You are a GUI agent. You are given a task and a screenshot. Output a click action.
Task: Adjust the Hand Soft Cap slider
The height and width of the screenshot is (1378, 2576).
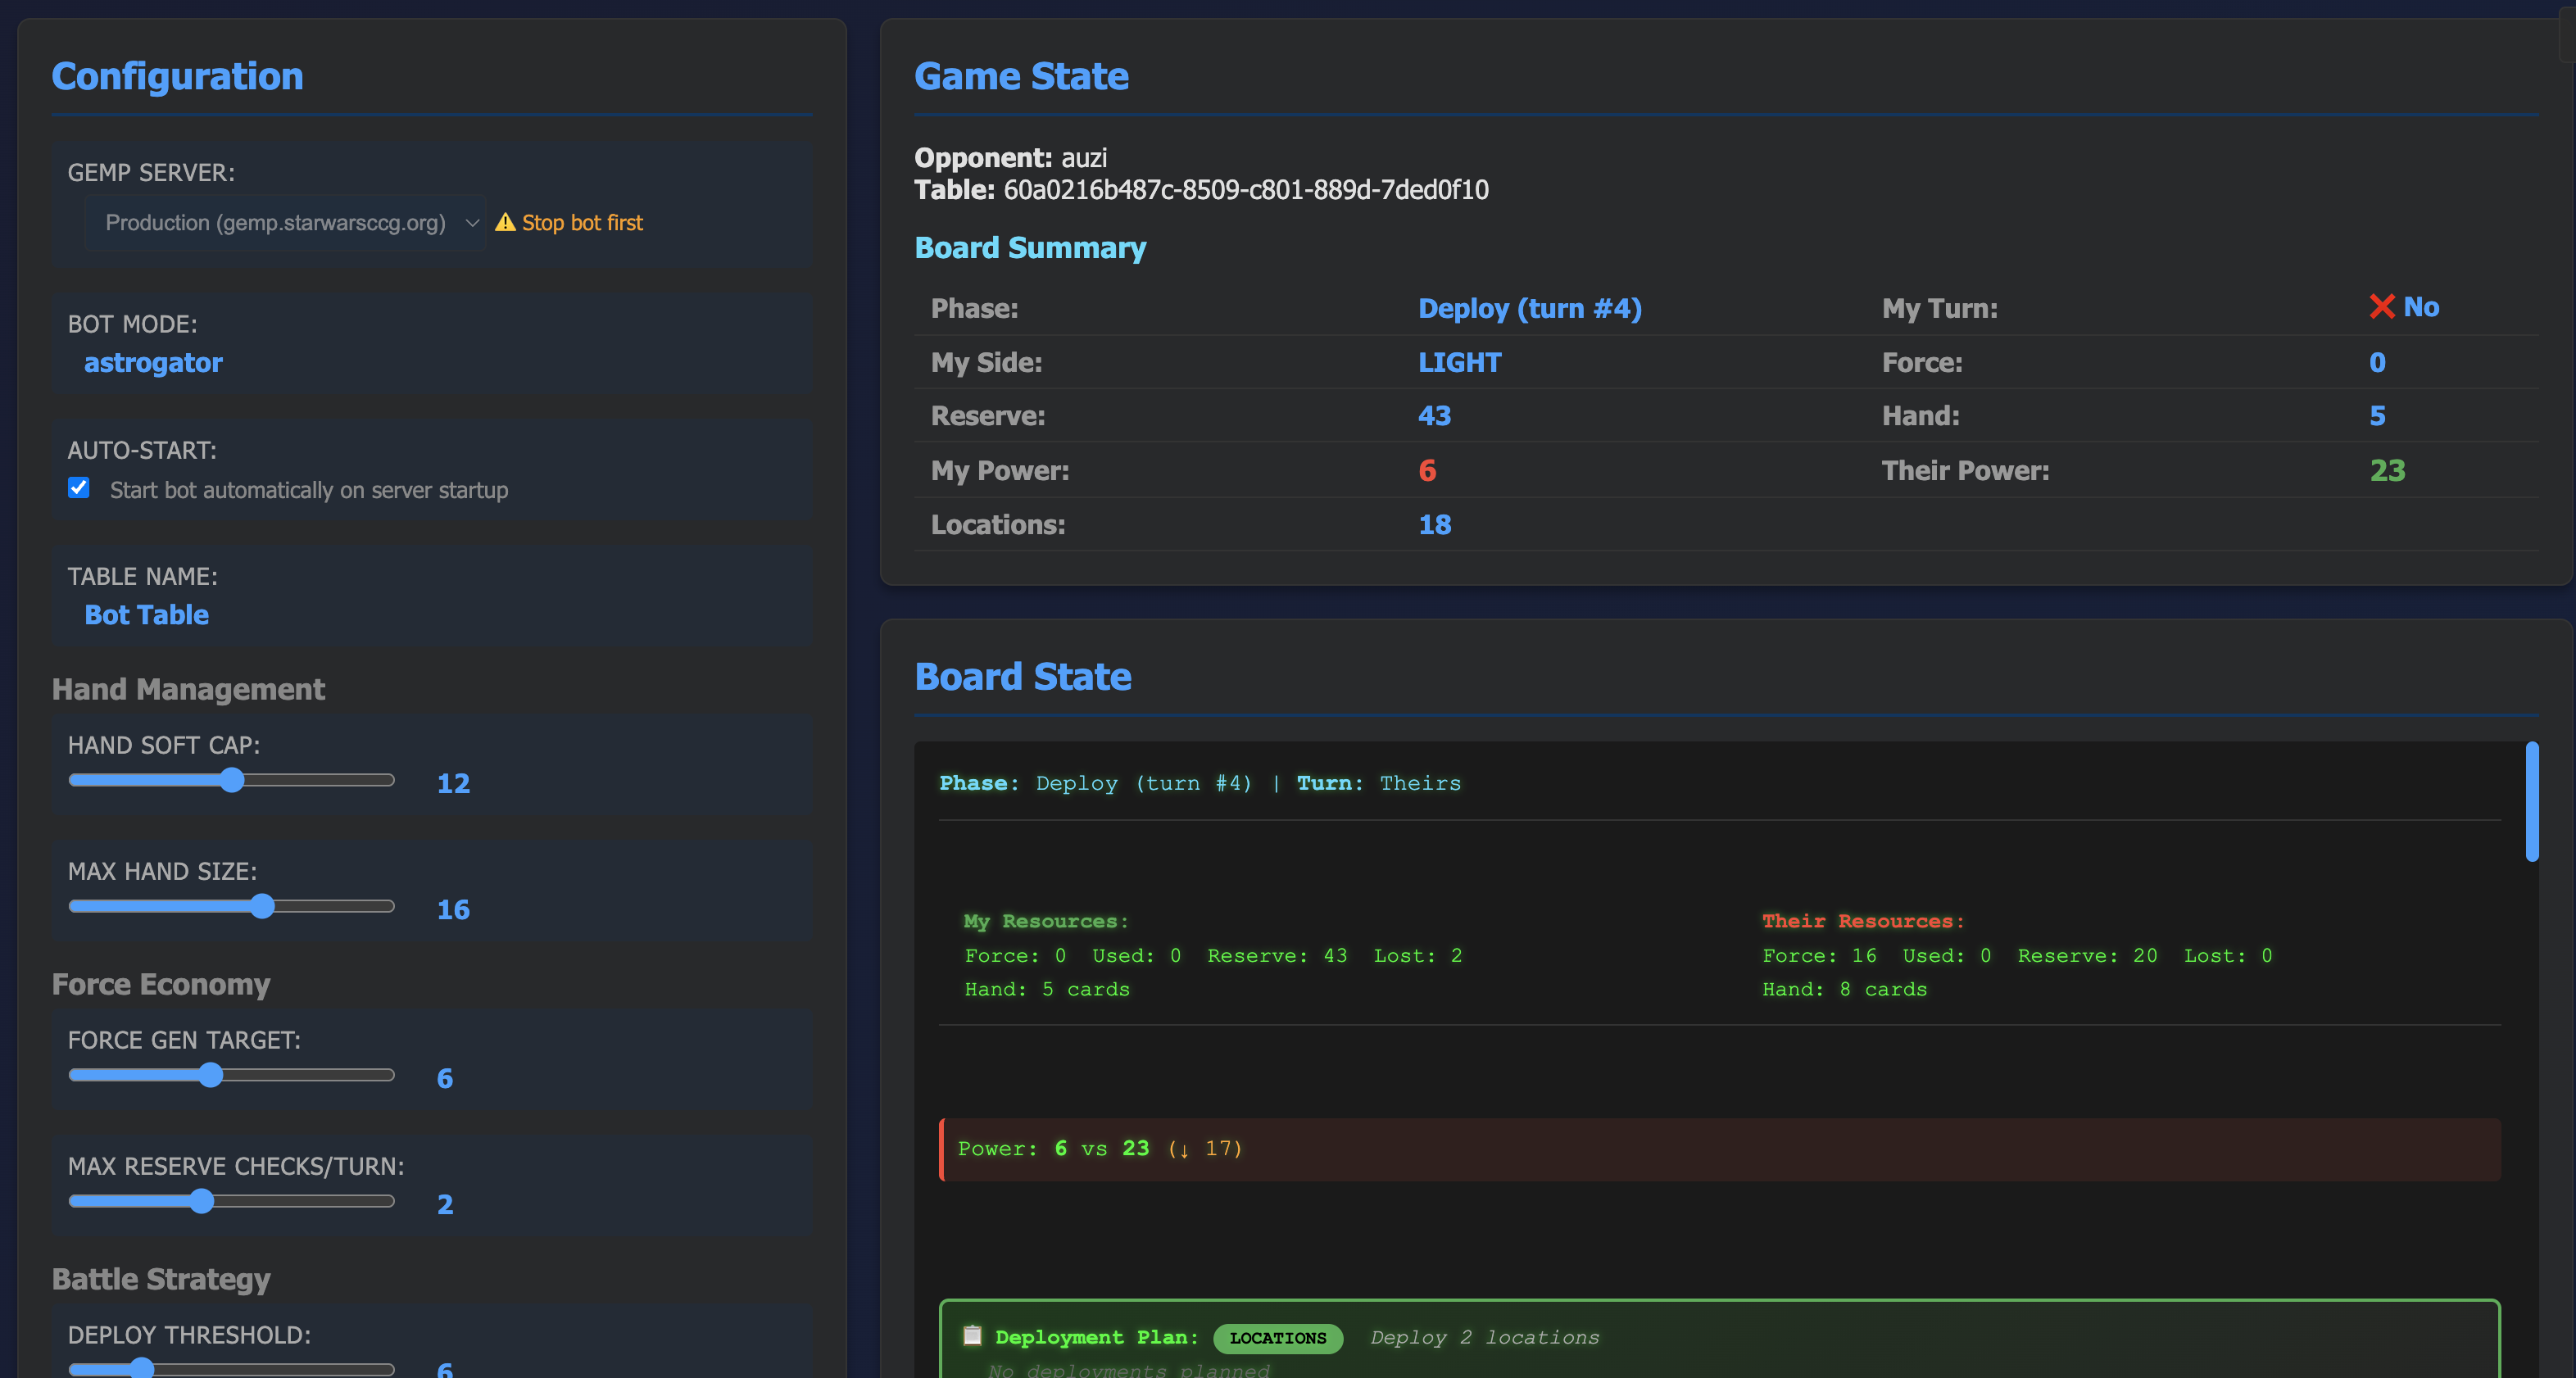click(232, 780)
